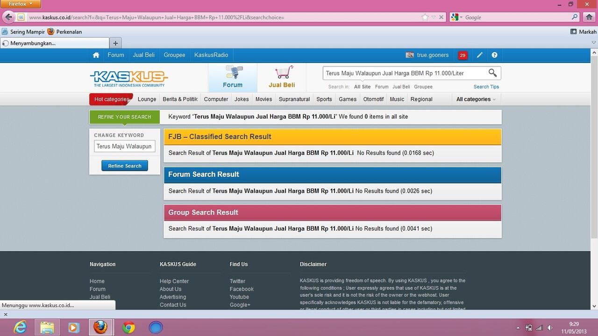Stop loading with the X icon
Viewport: 598px width, 336px height.
(441, 17)
